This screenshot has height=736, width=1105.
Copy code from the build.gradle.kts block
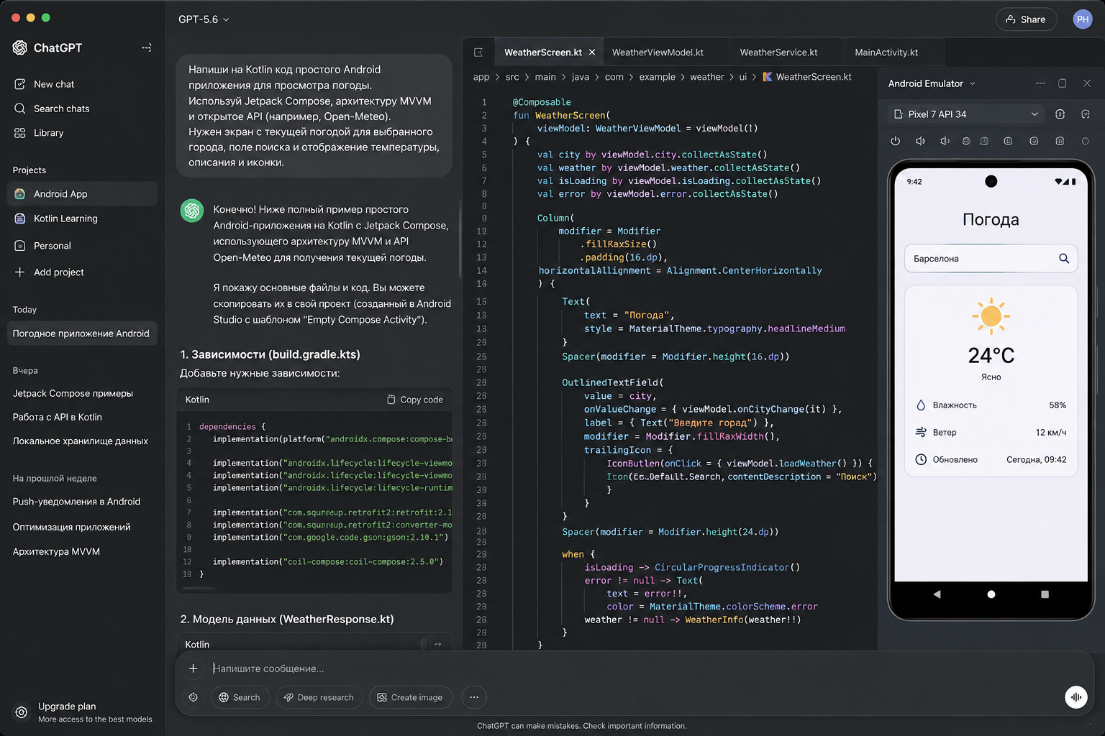pos(415,400)
